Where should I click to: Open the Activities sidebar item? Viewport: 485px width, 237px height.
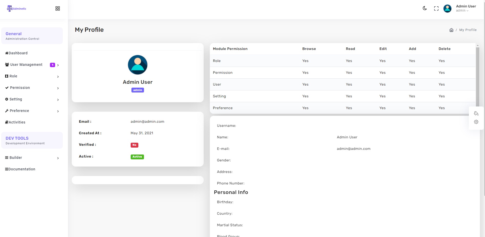pos(17,122)
